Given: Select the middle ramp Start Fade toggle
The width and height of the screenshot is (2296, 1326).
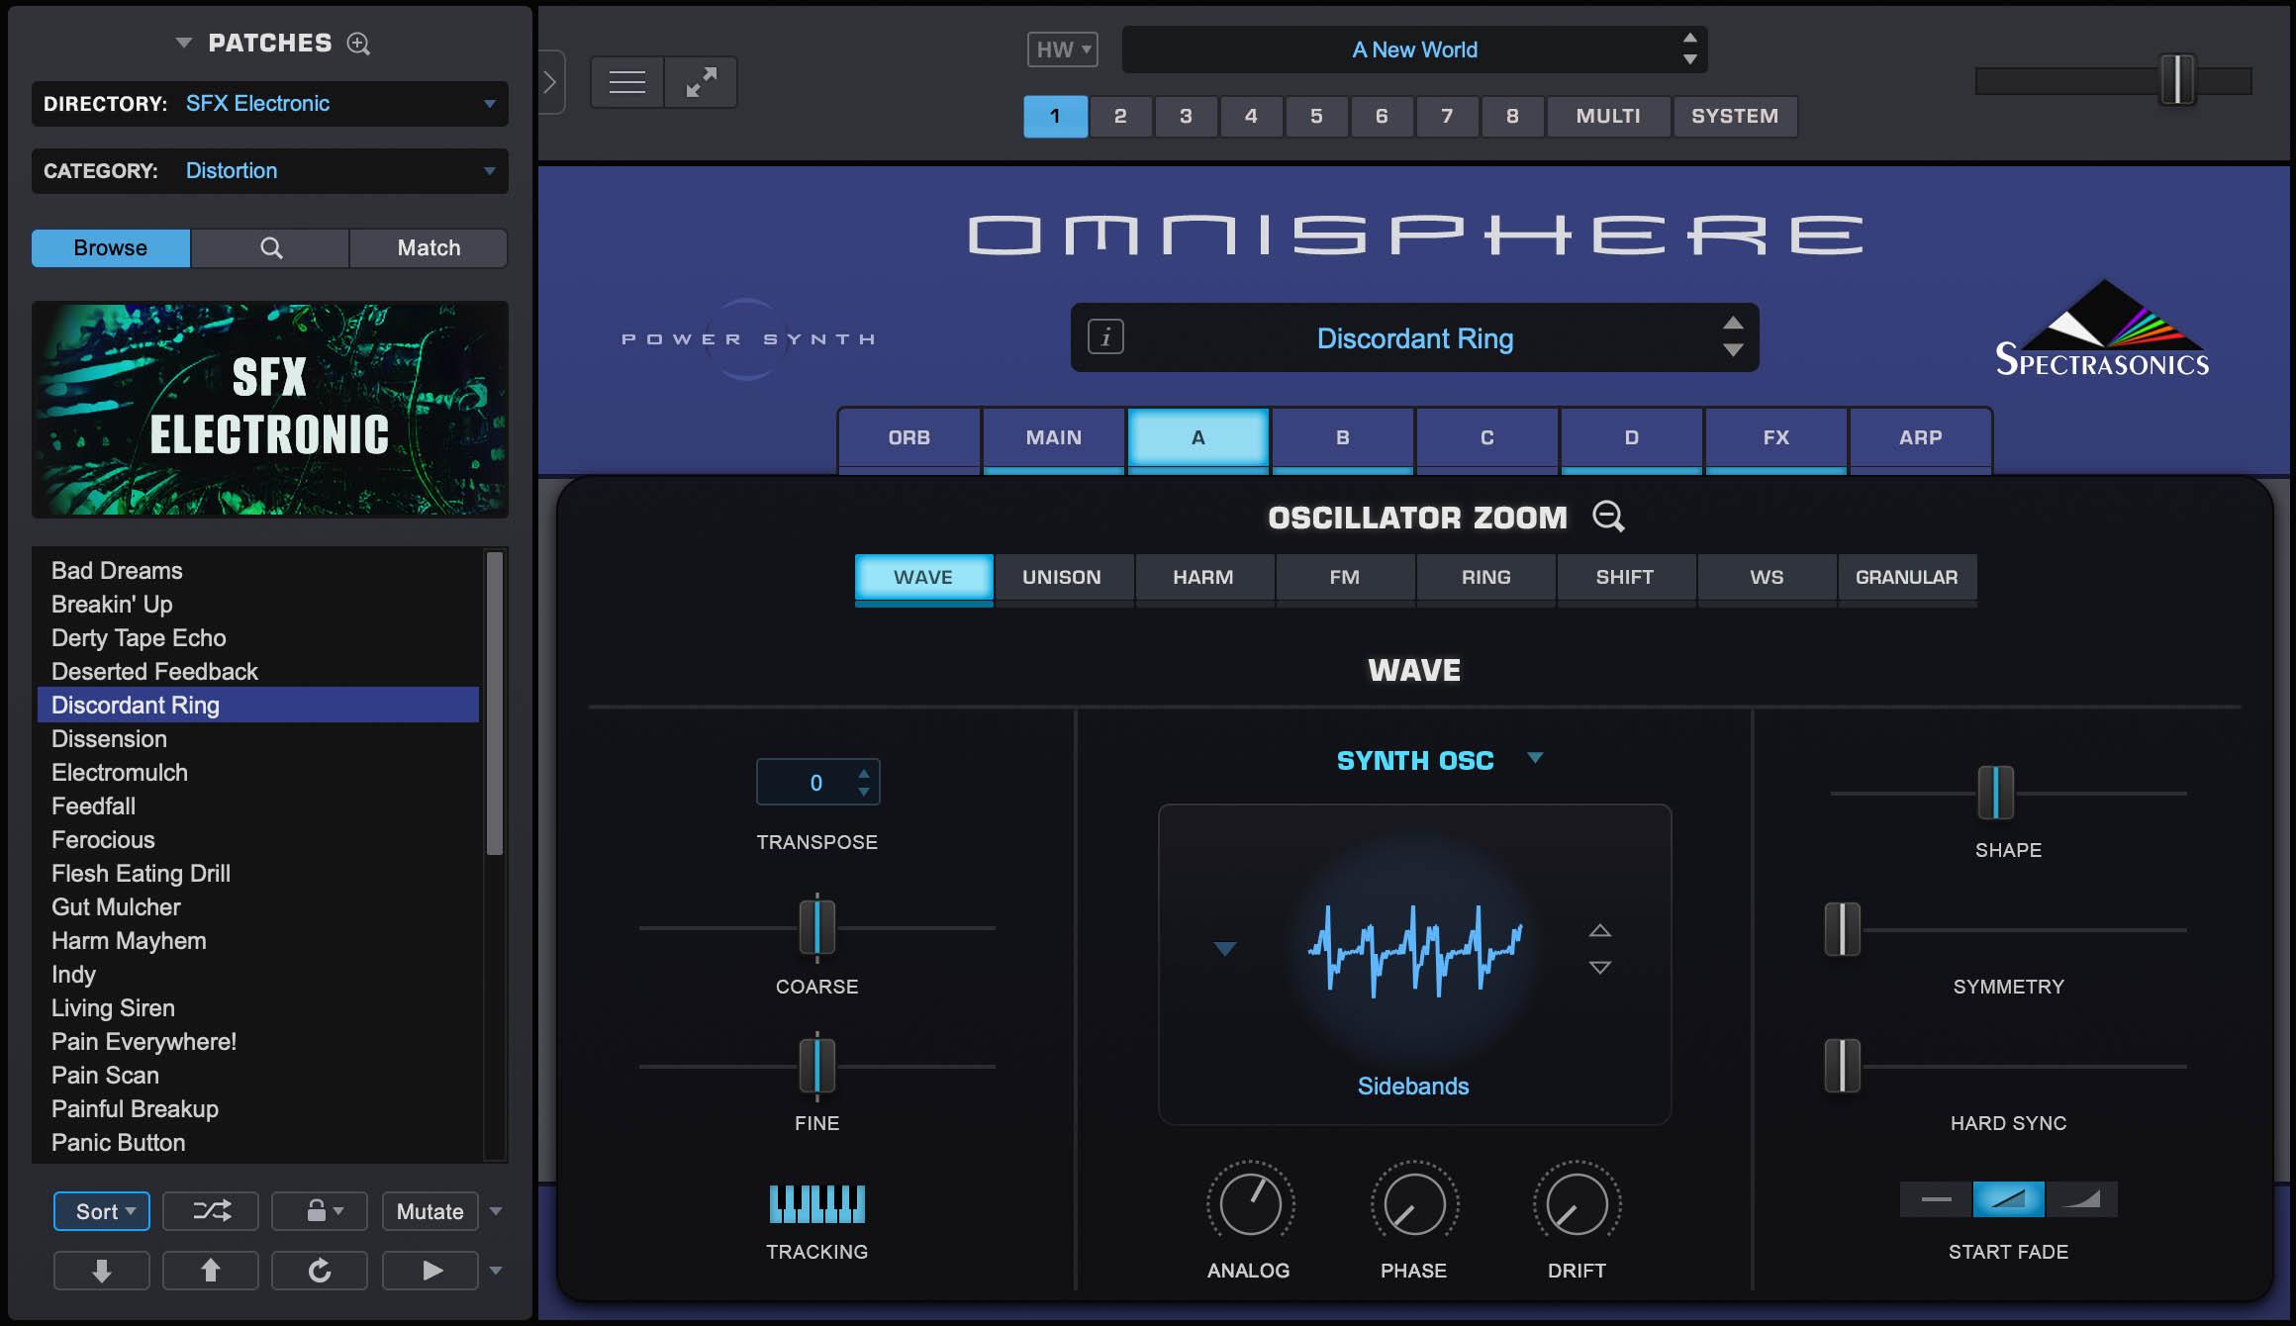Looking at the screenshot, I should pyautogui.click(x=2006, y=1198).
